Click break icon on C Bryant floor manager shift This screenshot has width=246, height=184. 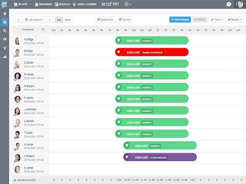pyautogui.click(x=127, y=157)
